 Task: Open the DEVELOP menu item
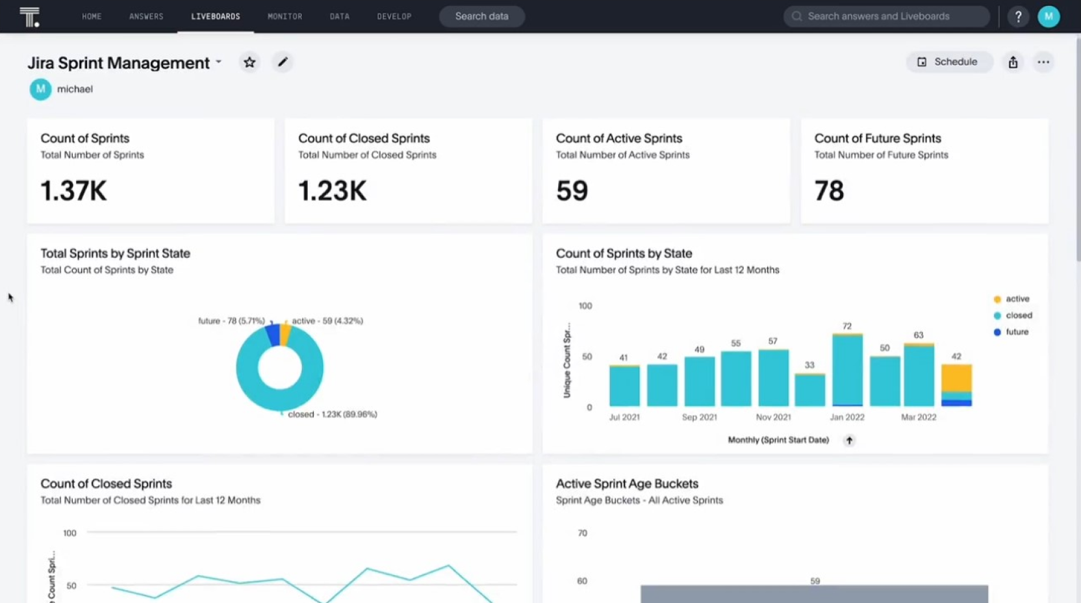point(394,16)
